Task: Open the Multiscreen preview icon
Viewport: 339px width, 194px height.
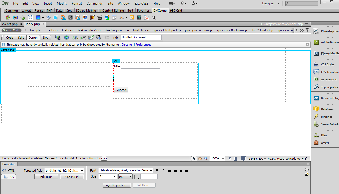Action: click(58, 38)
